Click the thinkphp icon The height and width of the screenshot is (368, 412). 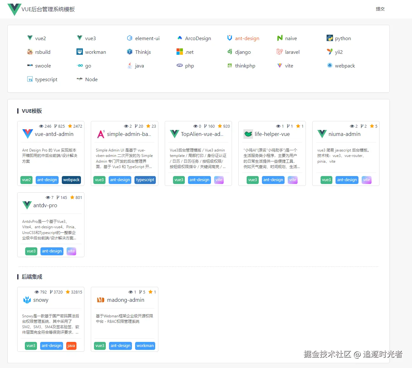[x=230, y=65]
